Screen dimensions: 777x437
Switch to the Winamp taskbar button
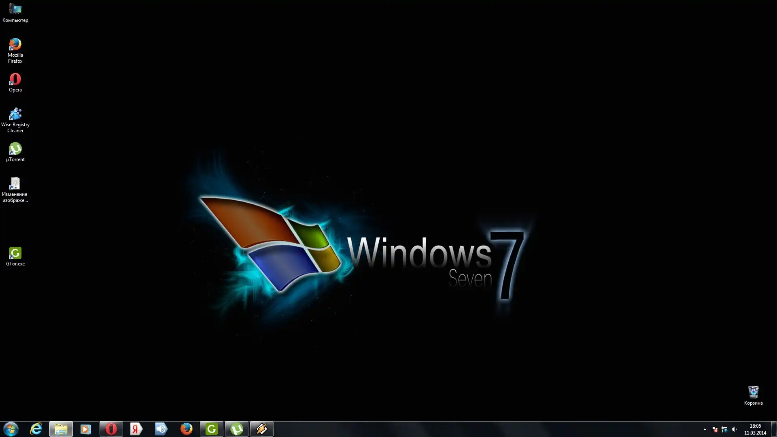pos(261,429)
